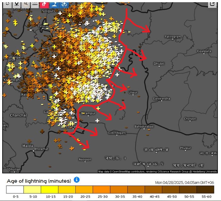Click the Ulipur place label
The width and height of the screenshot is (221, 201).
point(133,93)
